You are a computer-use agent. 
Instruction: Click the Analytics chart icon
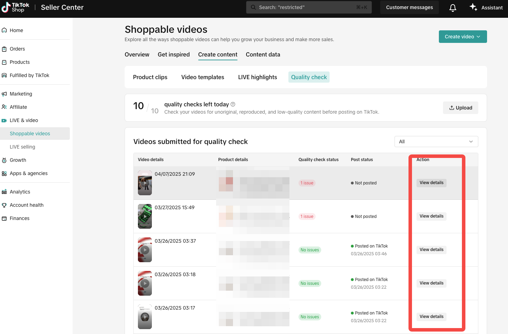[x=4, y=192]
